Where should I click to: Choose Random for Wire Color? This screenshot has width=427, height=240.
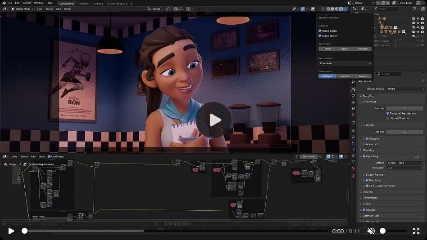click(x=363, y=49)
